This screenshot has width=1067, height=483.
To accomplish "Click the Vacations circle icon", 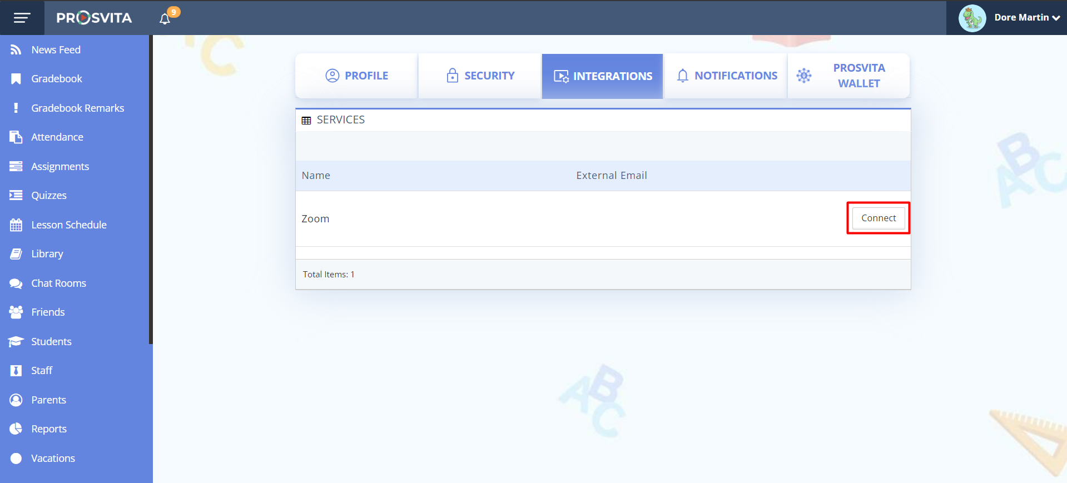I will pos(16,458).
